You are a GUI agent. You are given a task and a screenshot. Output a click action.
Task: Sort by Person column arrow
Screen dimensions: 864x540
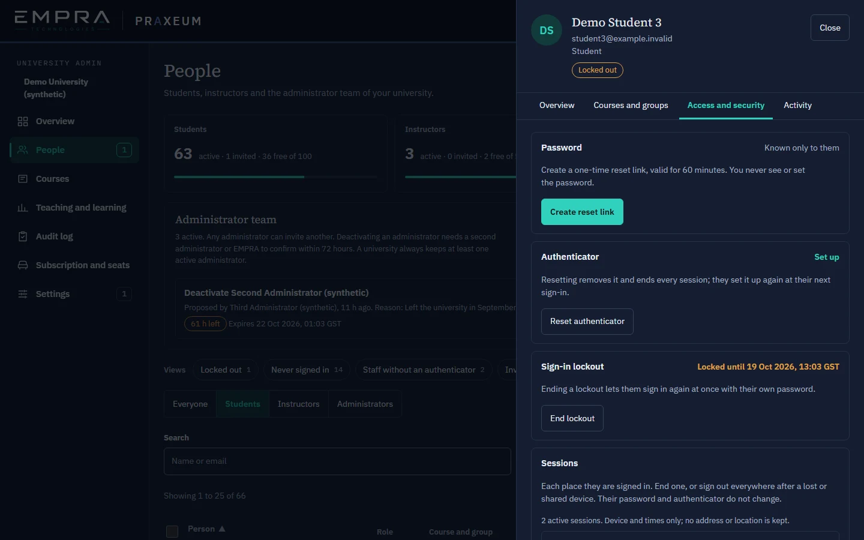click(222, 529)
